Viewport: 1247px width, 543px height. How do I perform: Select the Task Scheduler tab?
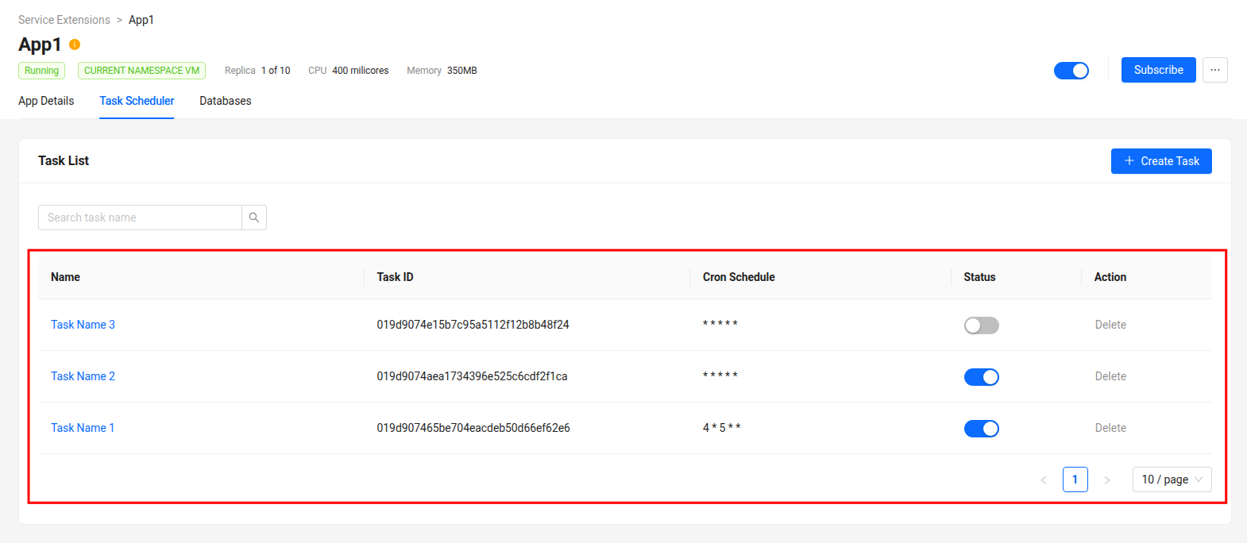pos(137,101)
